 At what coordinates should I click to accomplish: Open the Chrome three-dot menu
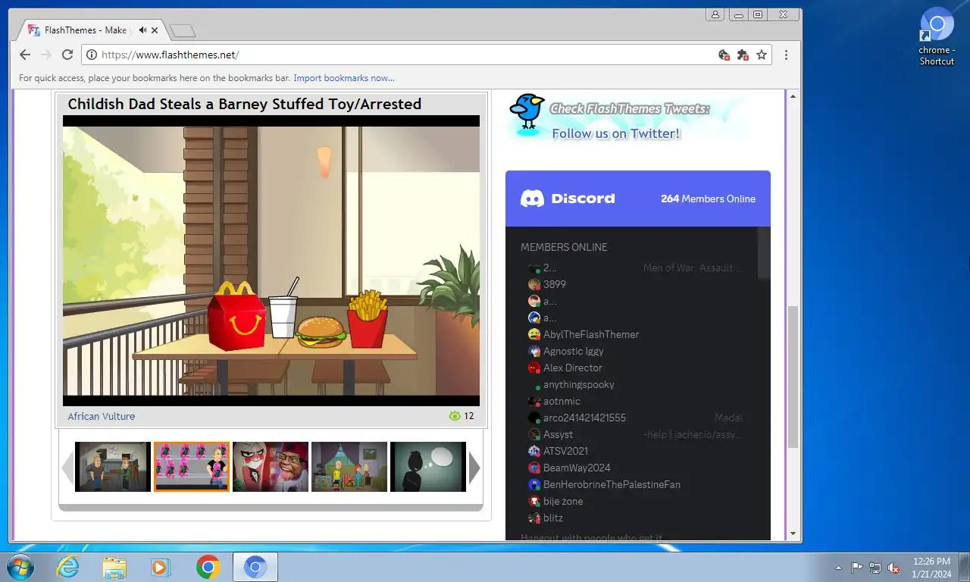pyautogui.click(x=786, y=55)
